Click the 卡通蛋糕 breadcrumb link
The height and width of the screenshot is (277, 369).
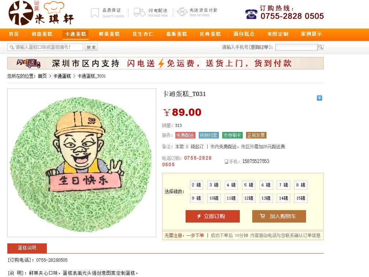[x=62, y=76]
